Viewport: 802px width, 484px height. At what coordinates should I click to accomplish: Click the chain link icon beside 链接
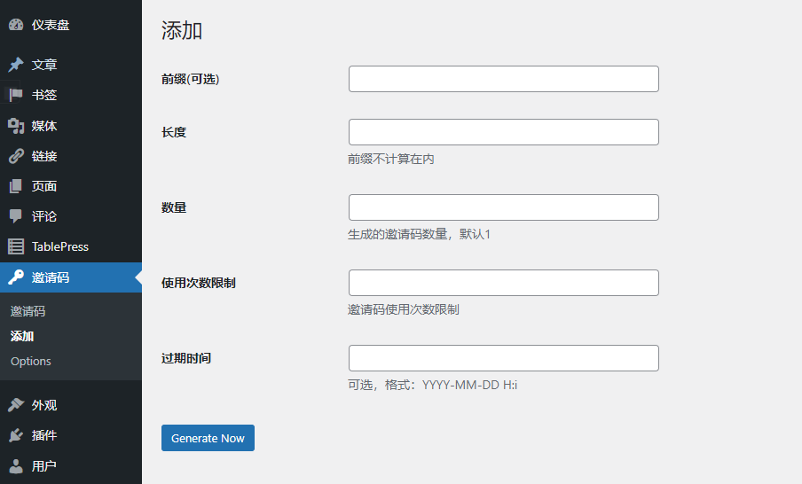click(16, 156)
